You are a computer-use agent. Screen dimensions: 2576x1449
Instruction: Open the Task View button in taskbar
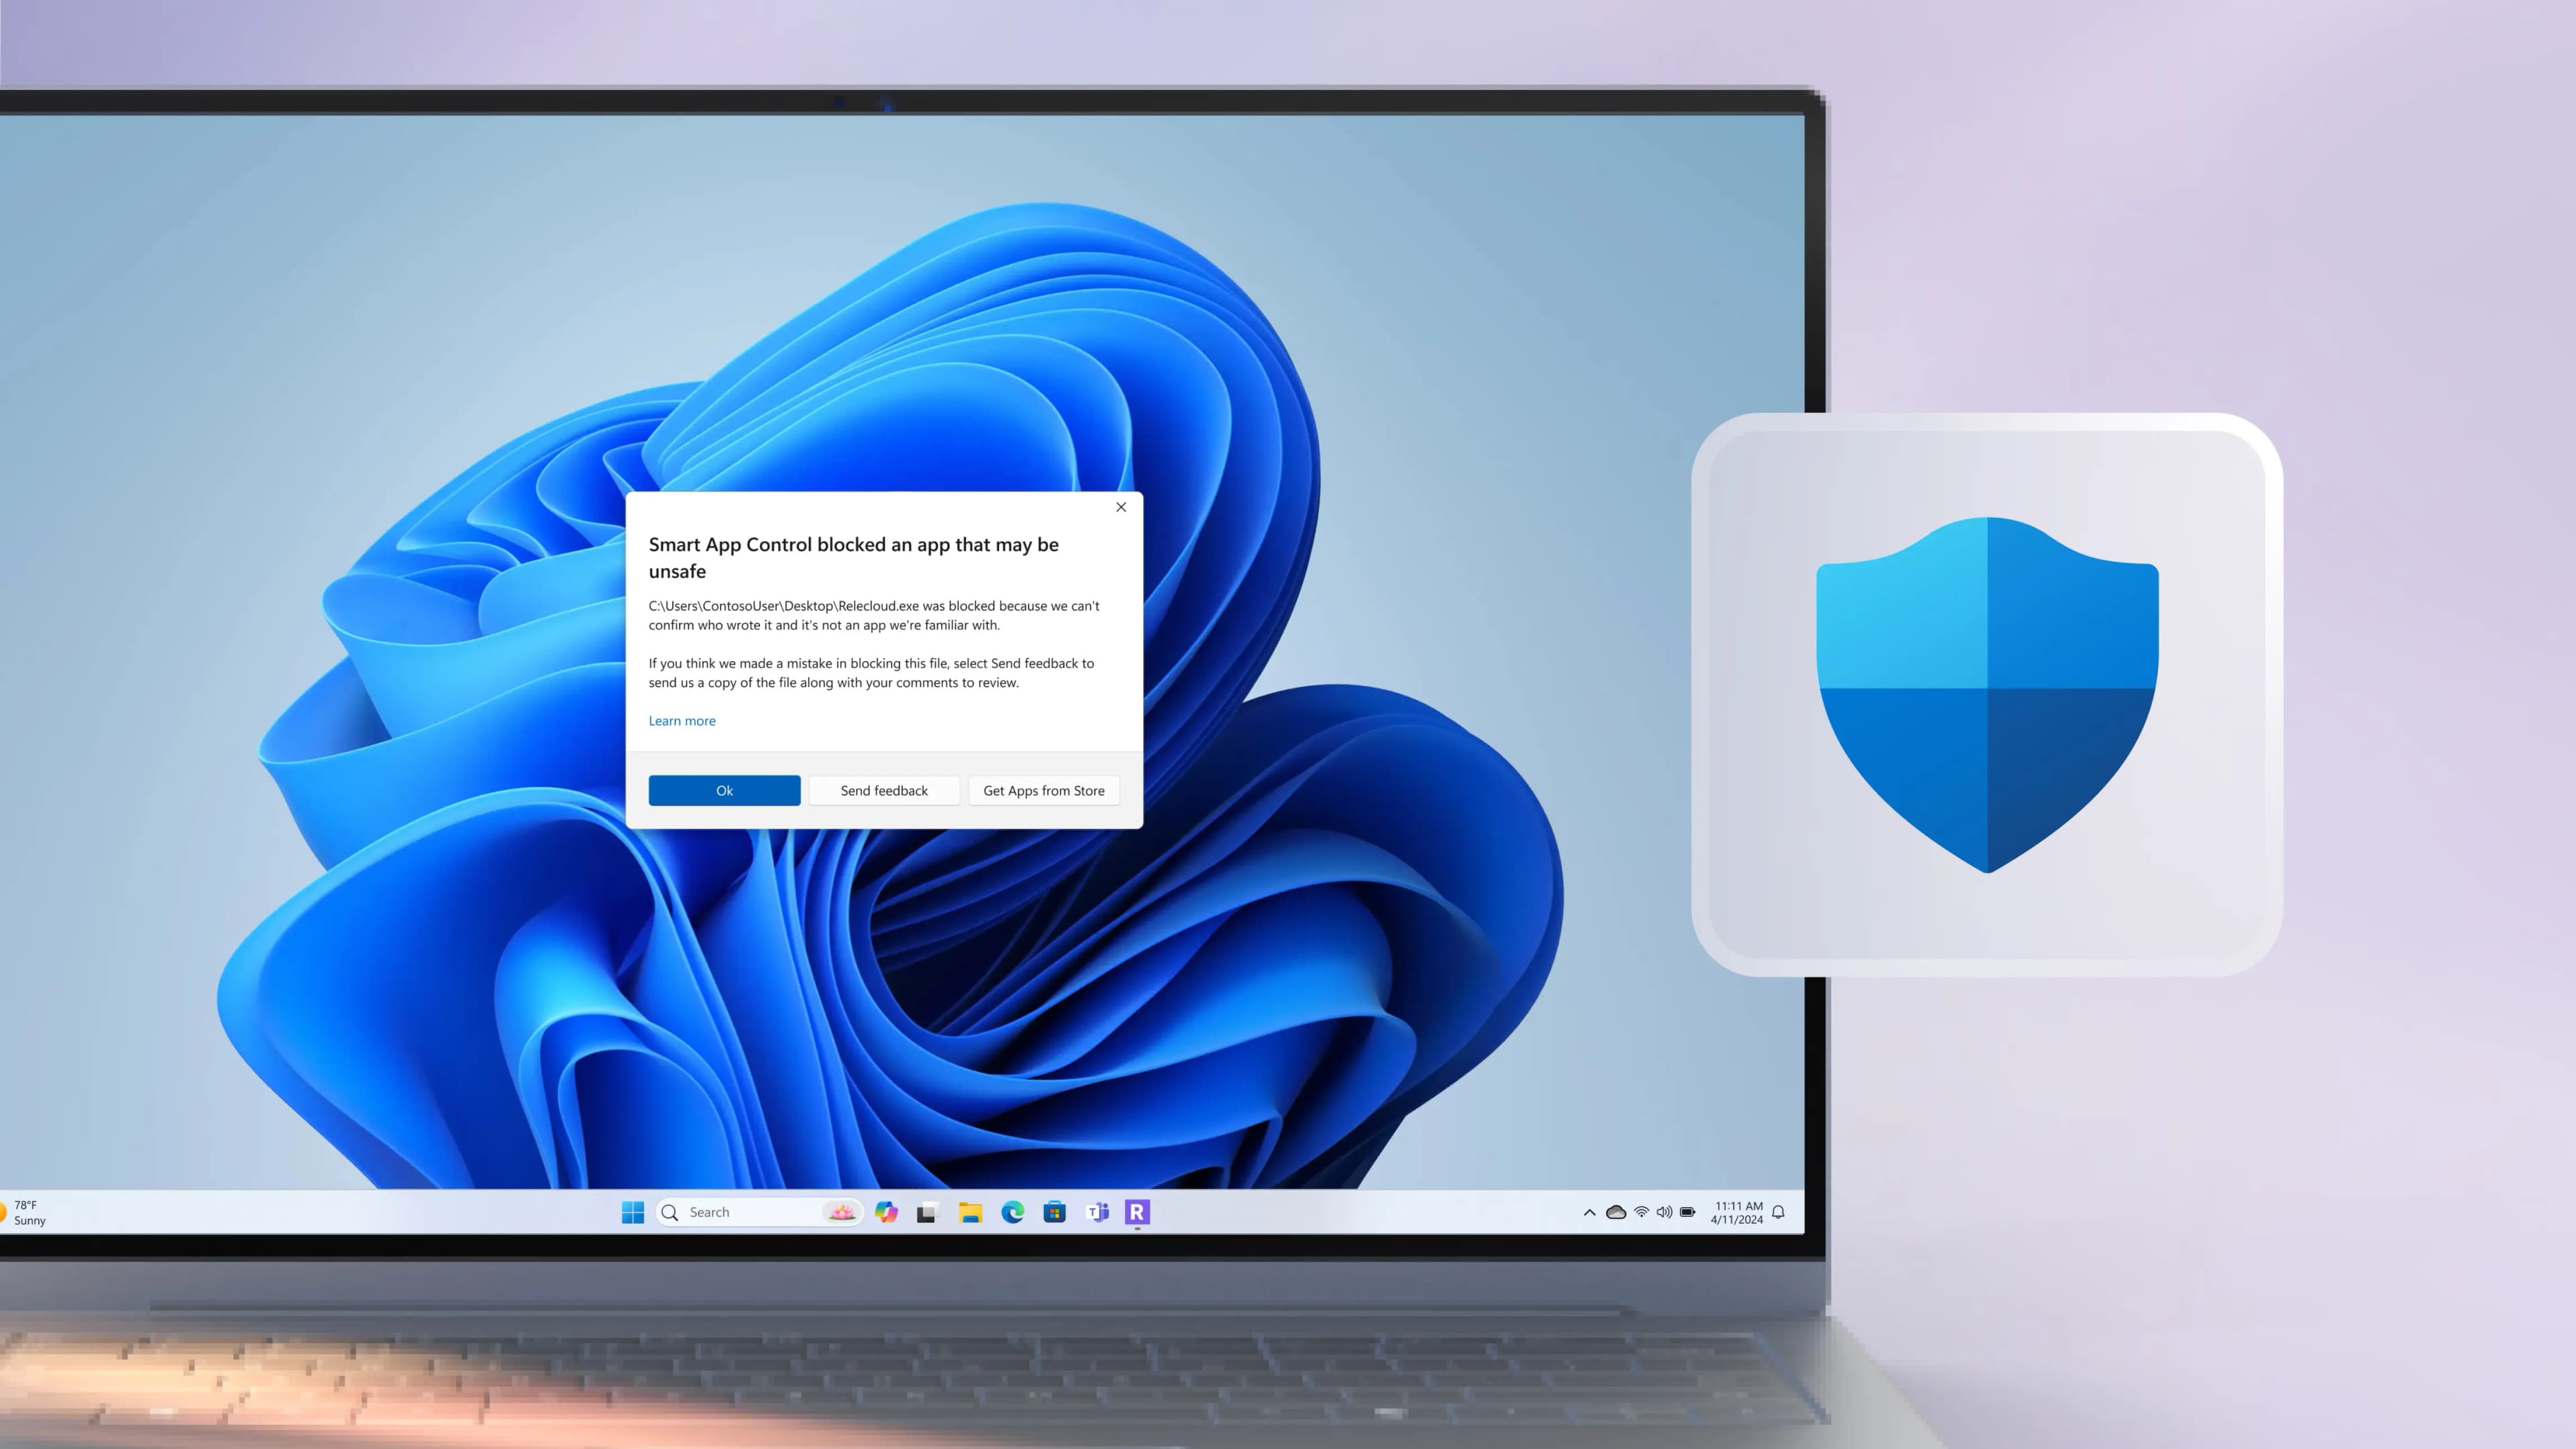tap(927, 1212)
